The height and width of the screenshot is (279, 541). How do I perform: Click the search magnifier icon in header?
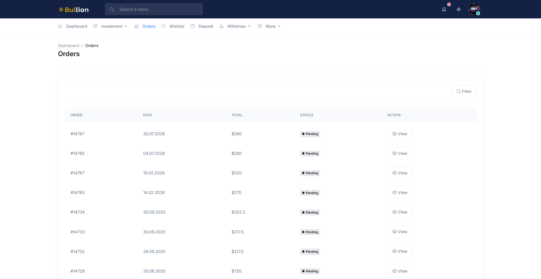point(112,9)
